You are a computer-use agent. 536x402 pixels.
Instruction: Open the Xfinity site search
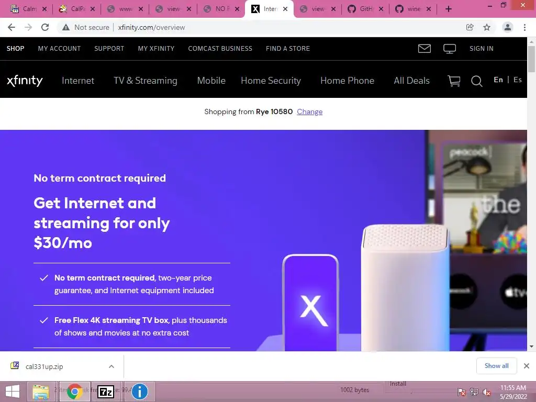click(476, 81)
